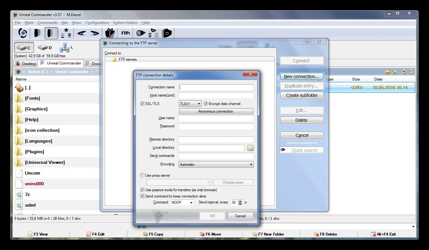The width and height of the screenshot is (429, 250).
Task: Click the last black toolbar icon after the list icon
Action: pos(167,33)
